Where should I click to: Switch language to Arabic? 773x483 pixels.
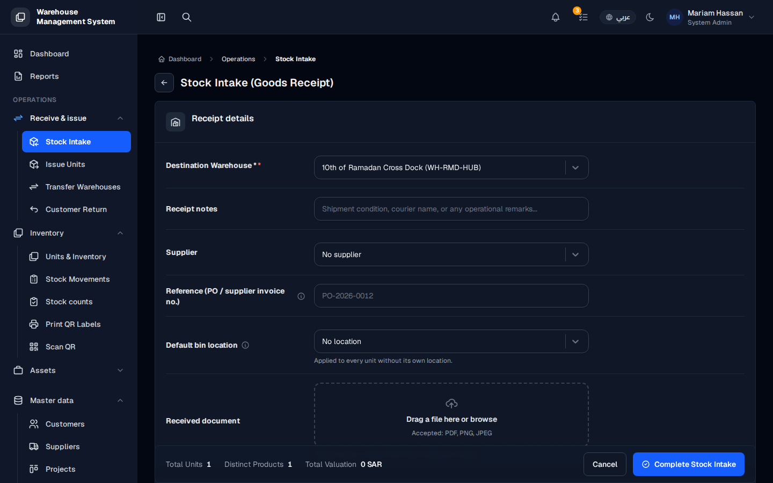tap(618, 17)
